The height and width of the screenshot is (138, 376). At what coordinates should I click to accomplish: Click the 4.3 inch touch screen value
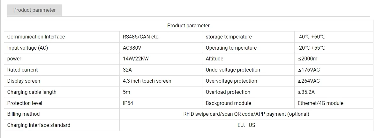[x=147, y=81]
